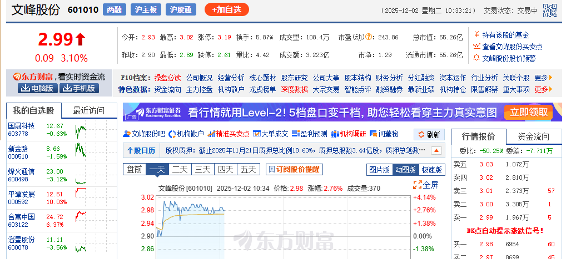This screenshot has width=566, height=259.
Task: Switch chart to 极速版
Action: pyautogui.click(x=431, y=170)
